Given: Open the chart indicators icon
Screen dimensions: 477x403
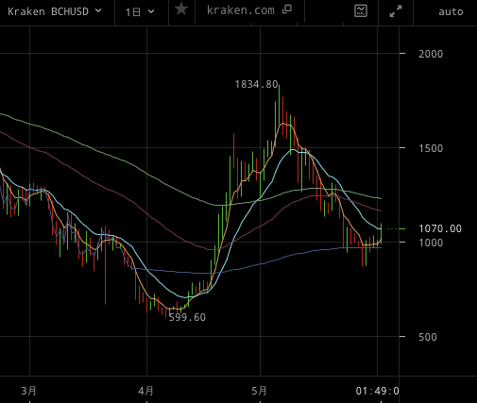Looking at the screenshot, I should pyautogui.click(x=361, y=11).
